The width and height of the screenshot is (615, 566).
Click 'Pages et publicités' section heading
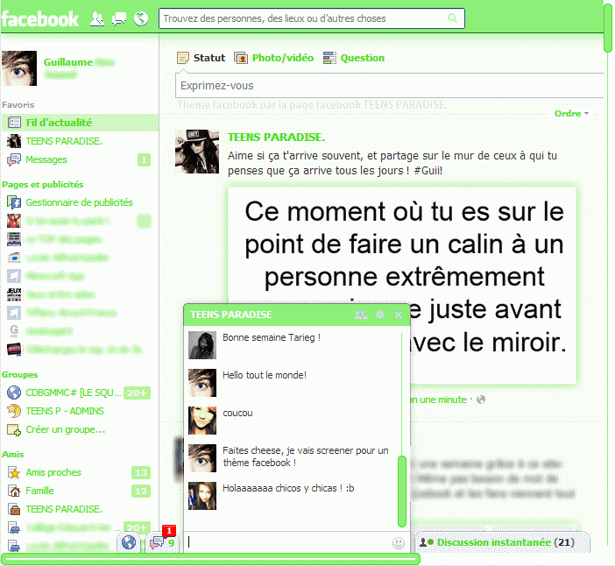pyautogui.click(x=43, y=184)
